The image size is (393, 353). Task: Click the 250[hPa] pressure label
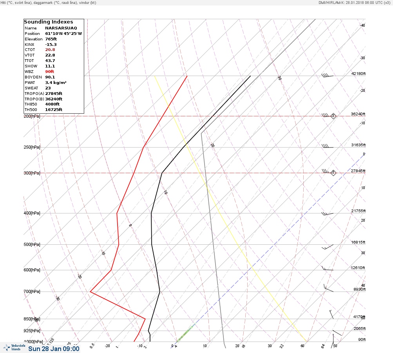32,147
